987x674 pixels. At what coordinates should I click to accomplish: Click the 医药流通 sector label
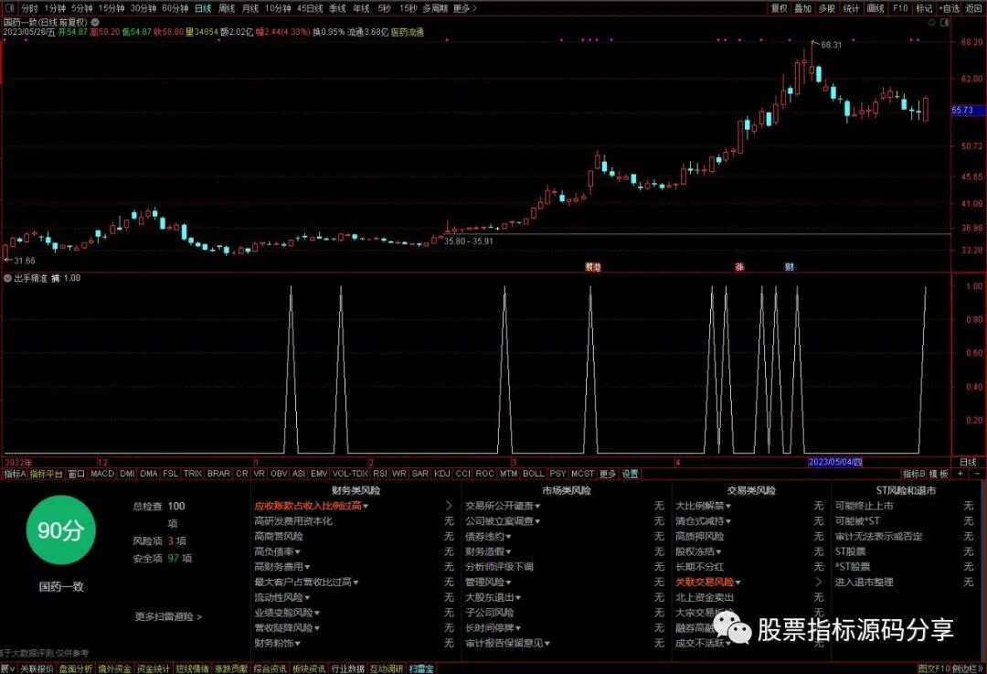pyautogui.click(x=408, y=32)
